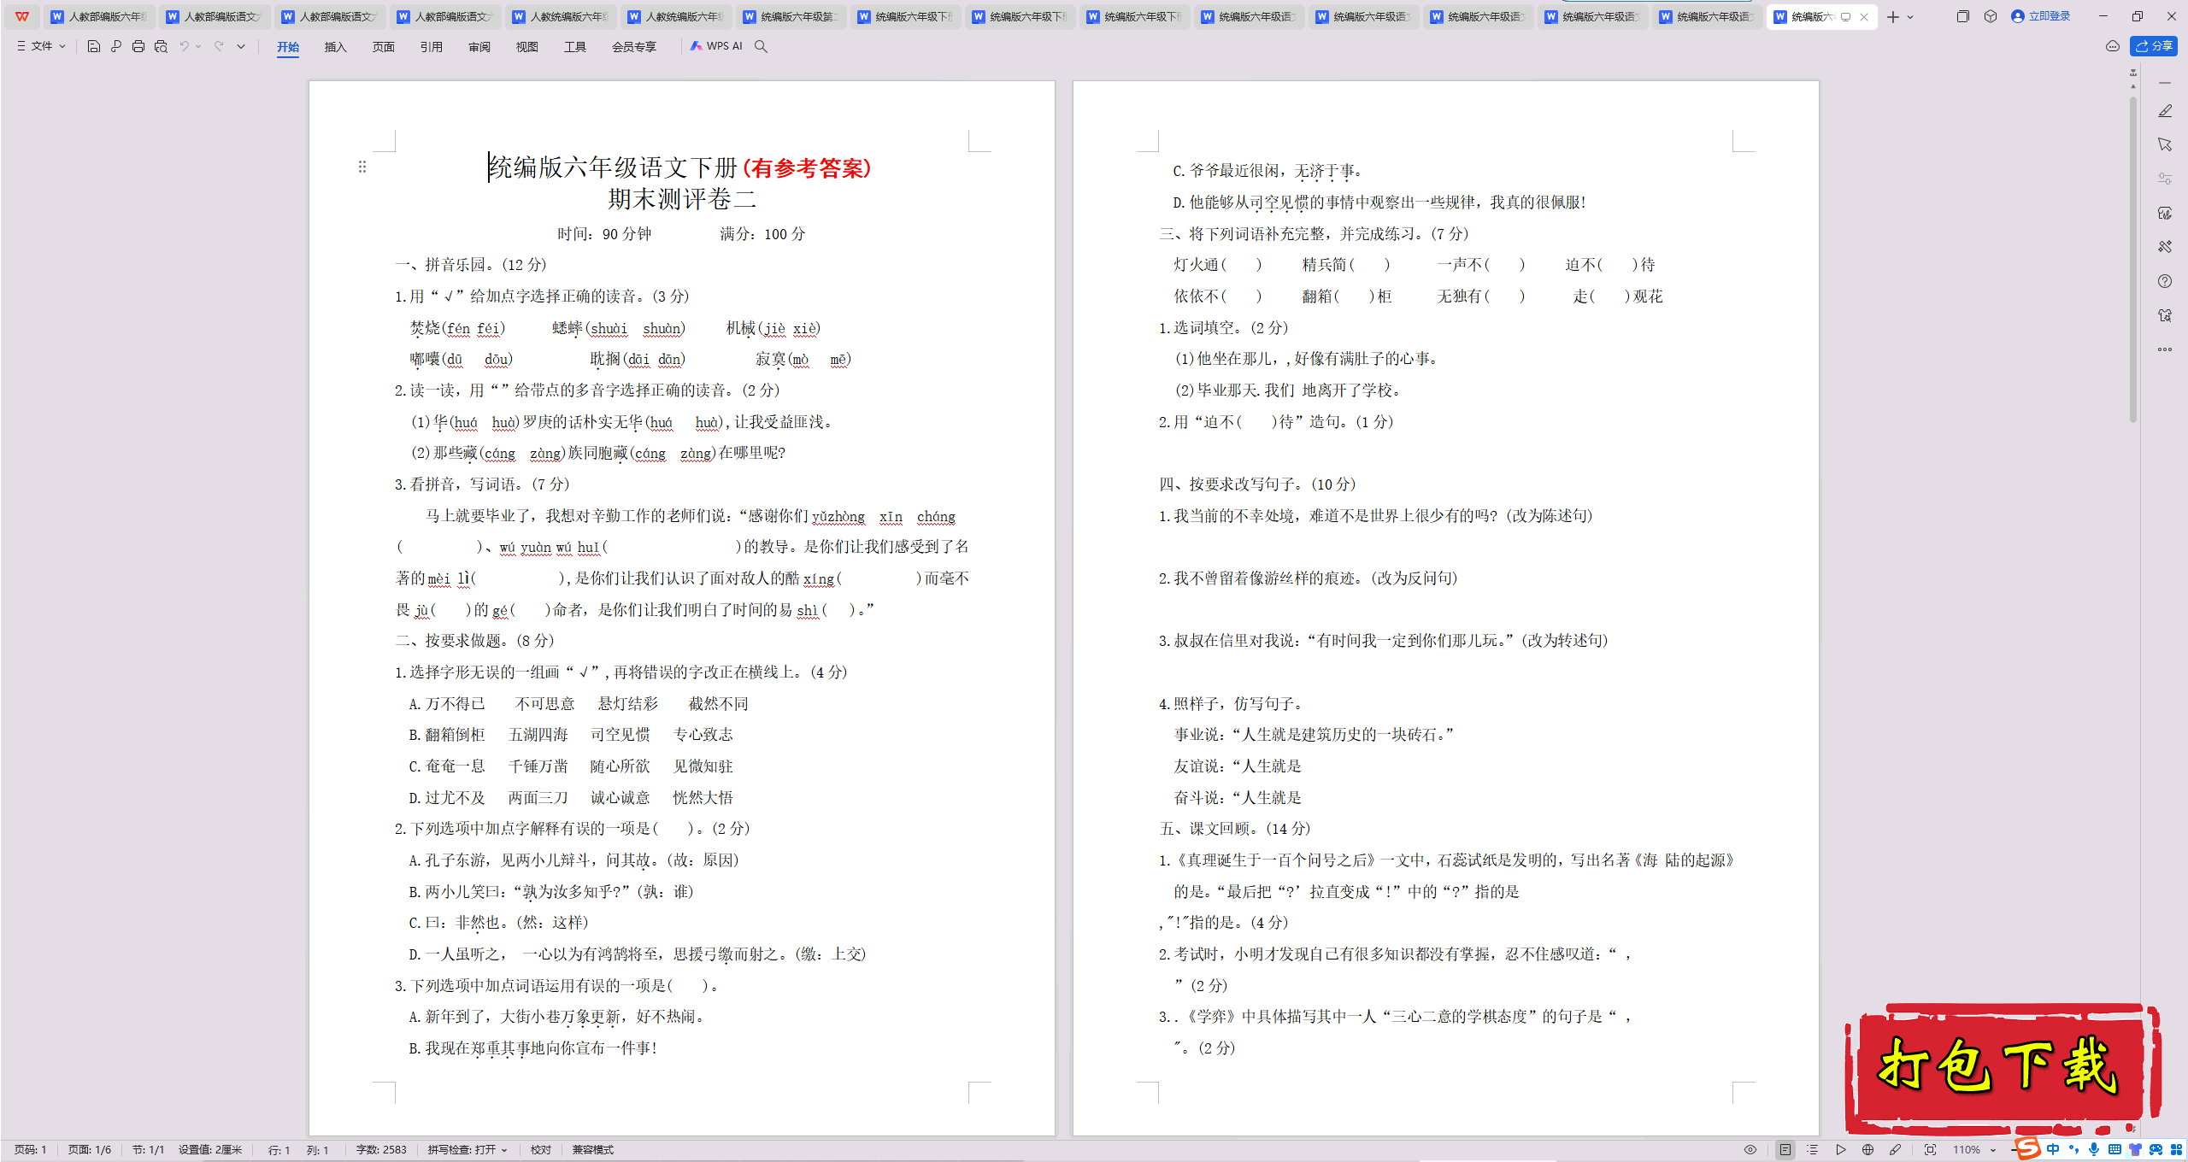The height and width of the screenshot is (1162, 2188).
Task: Click the cloud sync status icon
Action: (x=2113, y=46)
